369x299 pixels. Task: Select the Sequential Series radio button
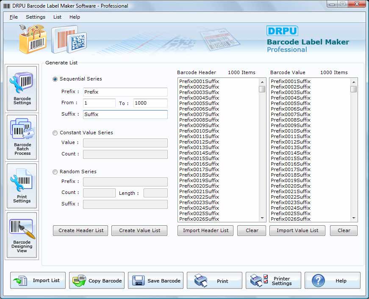(55, 79)
